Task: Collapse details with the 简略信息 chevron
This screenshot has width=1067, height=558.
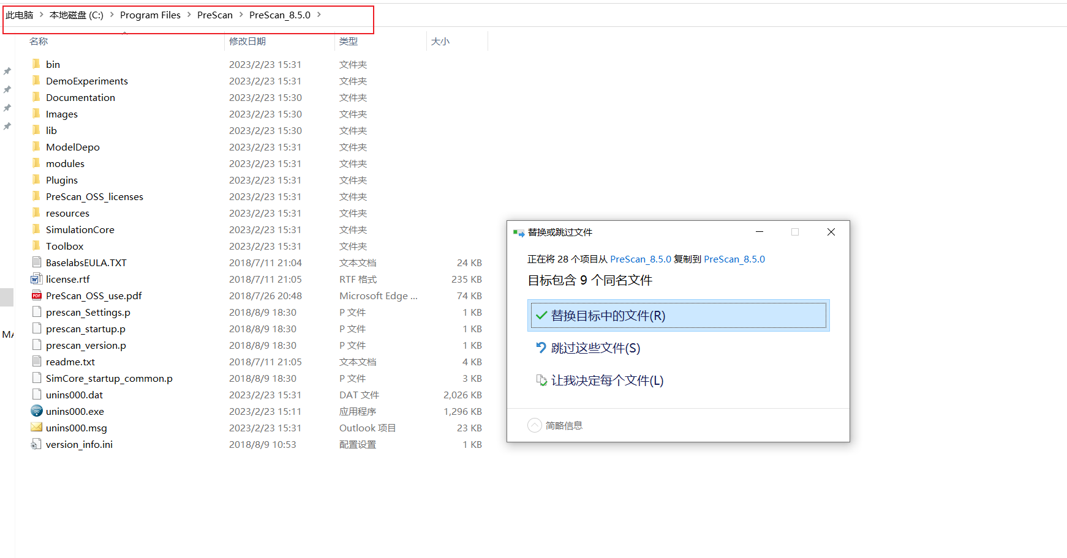Action: [x=535, y=425]
